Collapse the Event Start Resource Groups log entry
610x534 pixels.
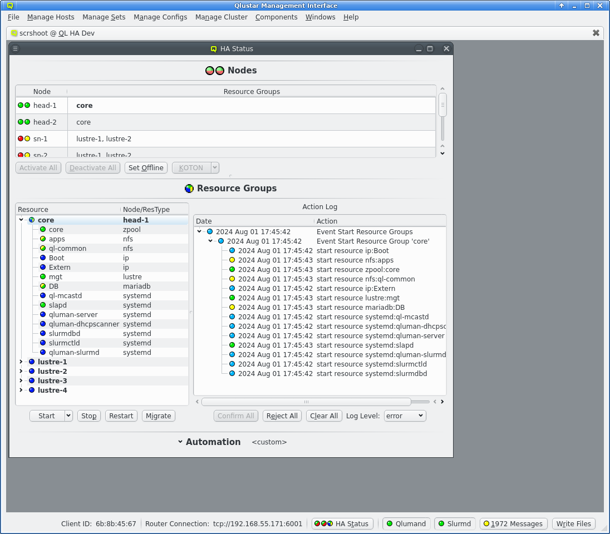[x=199, y=231]
